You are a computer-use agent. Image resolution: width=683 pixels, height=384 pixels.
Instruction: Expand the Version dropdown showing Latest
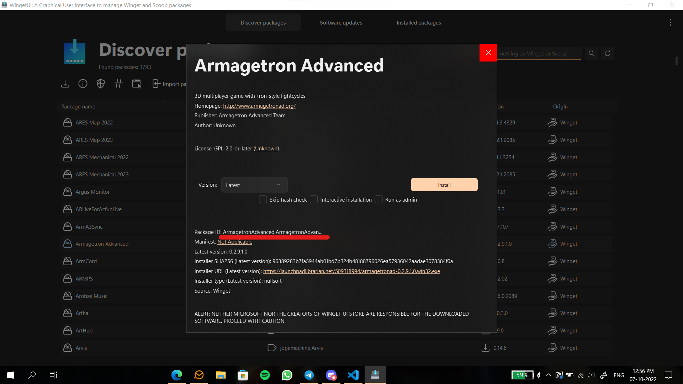pyautogui.click(x=254, y=185)
